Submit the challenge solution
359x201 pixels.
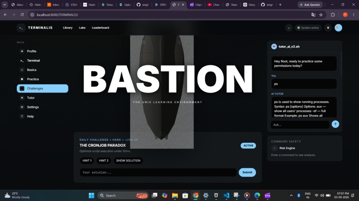tap(247, 172)
